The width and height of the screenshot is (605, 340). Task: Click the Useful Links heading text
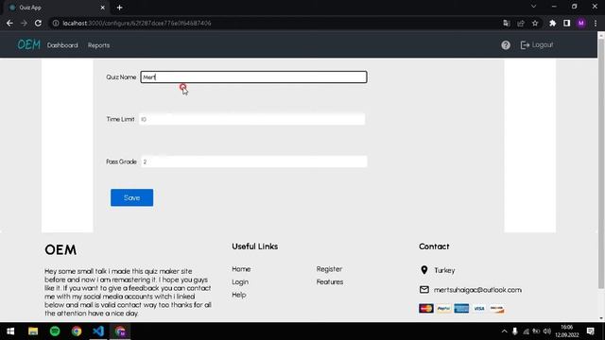[254, 246]
